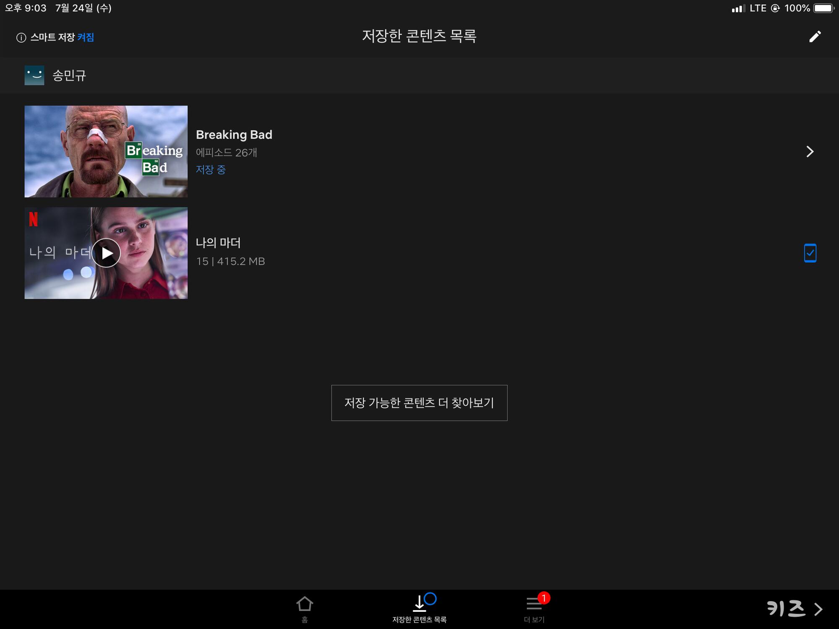The image size is (839, 629).
Task: Tap the pencil edit icon
Action: pyautogui.click(x=814, y=37)
